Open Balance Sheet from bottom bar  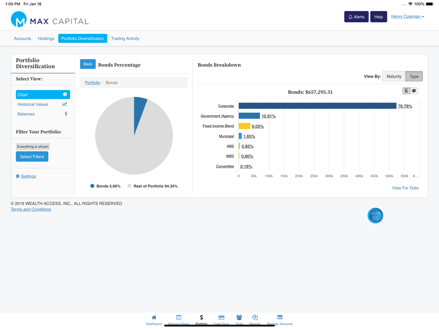(x=179, y=317)
